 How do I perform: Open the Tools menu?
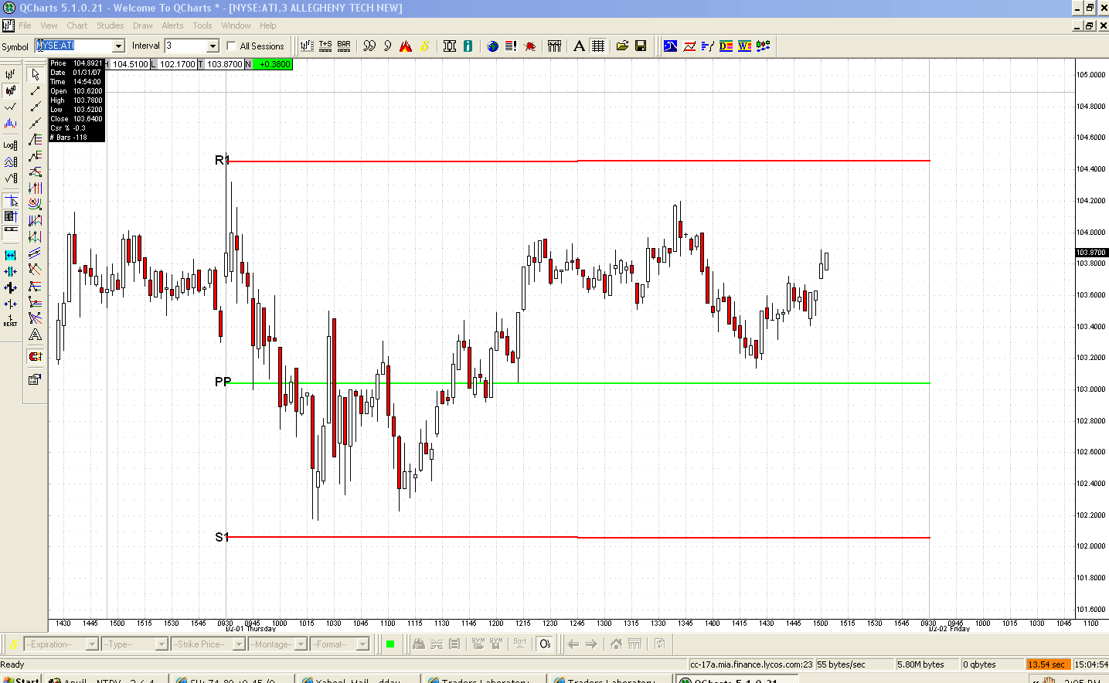[202, 25]
